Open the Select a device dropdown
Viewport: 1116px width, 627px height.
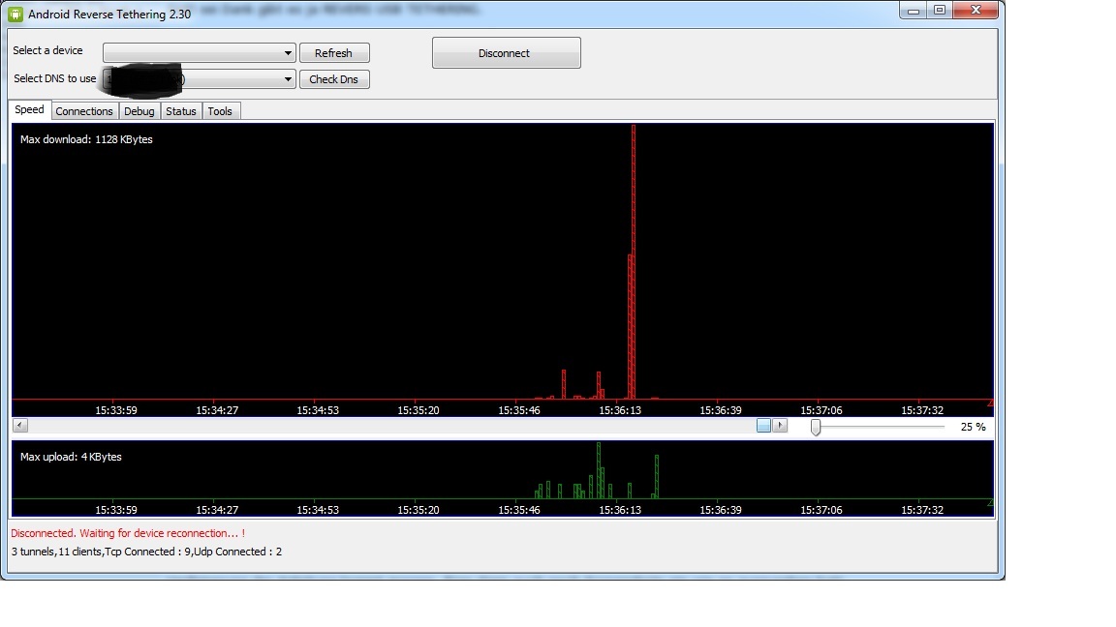pos(200,52)
